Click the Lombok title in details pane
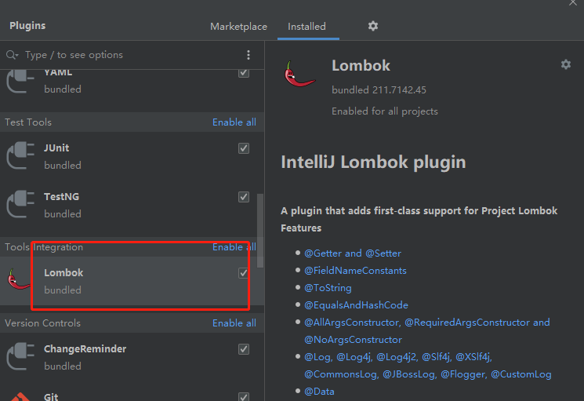Screen dimensions: 584x401 point(361,66)
